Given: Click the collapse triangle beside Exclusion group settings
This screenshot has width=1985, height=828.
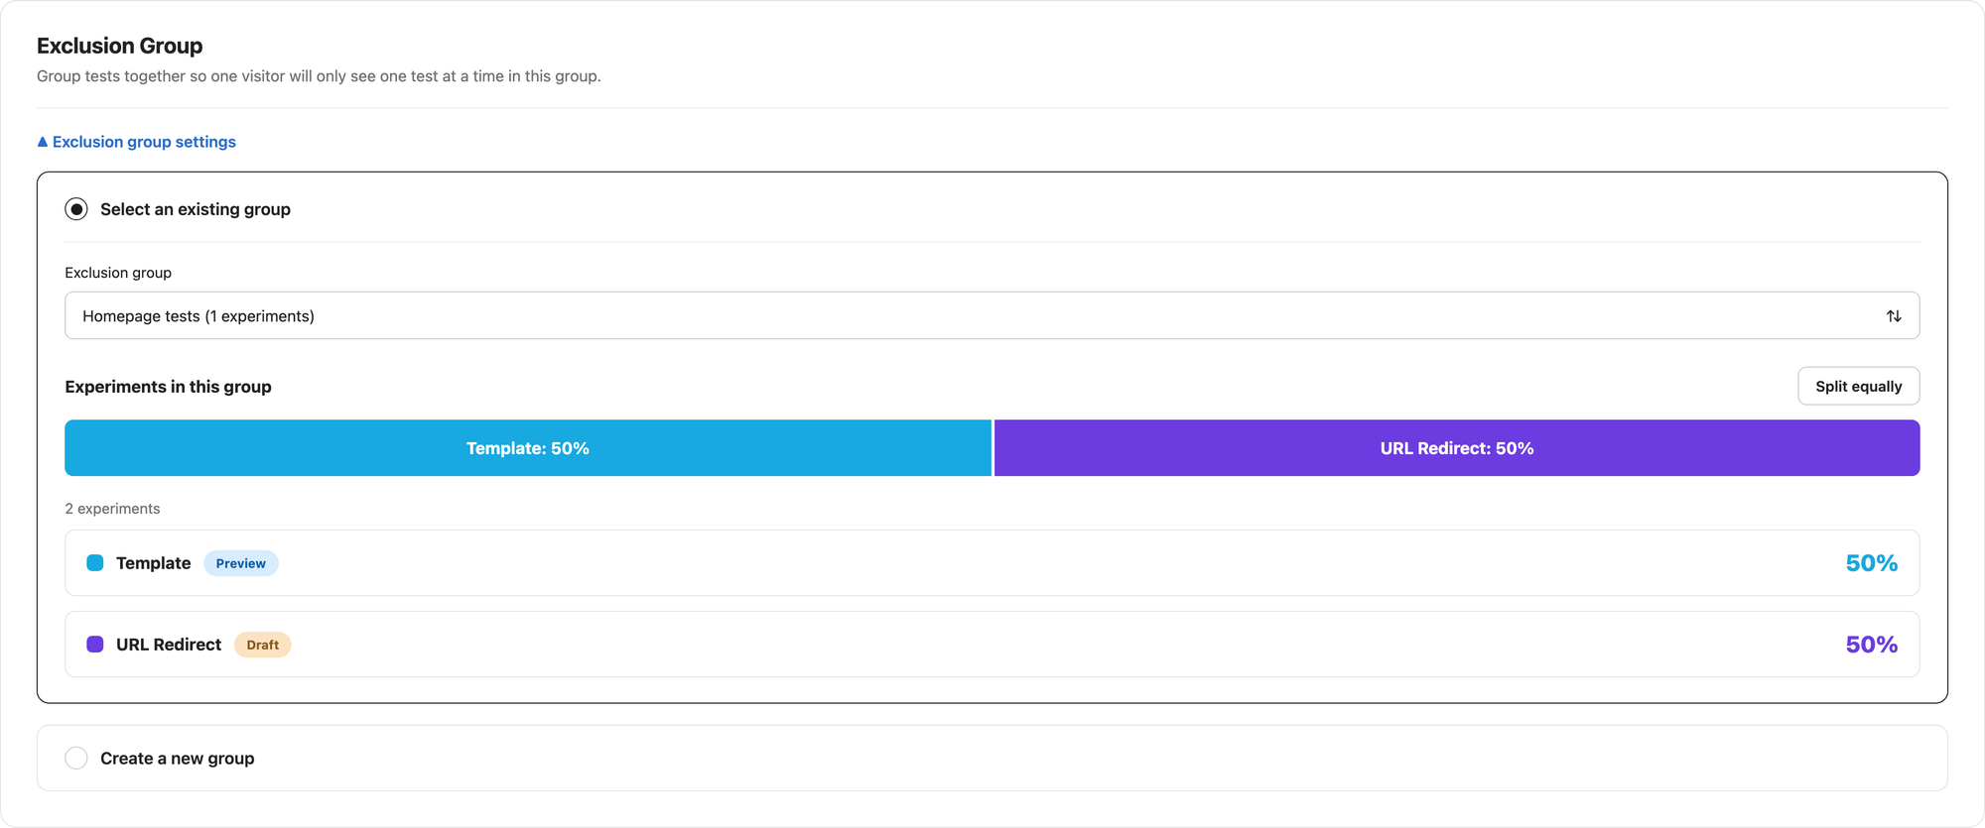Looking at the screenshot, I should (x=43, y=142).
